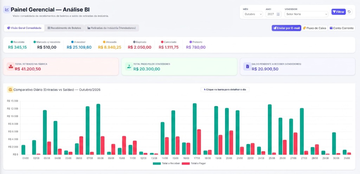Click the red bar for 11/08
This screenshot has width=360, height=174.
click(135, 148)
